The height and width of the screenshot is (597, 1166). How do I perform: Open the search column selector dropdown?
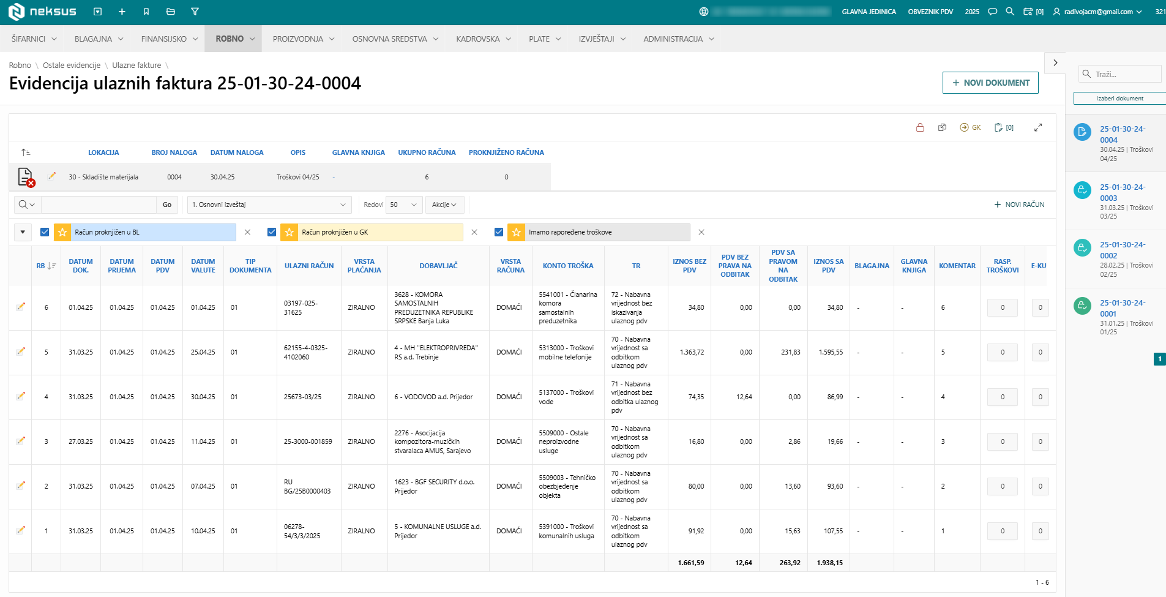(x=27, y=205)
